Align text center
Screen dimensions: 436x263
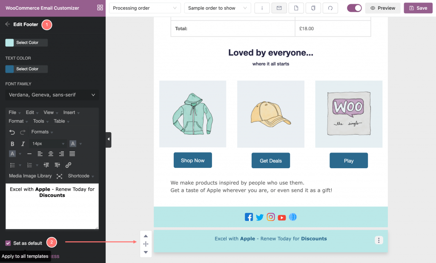click(51, 154)
